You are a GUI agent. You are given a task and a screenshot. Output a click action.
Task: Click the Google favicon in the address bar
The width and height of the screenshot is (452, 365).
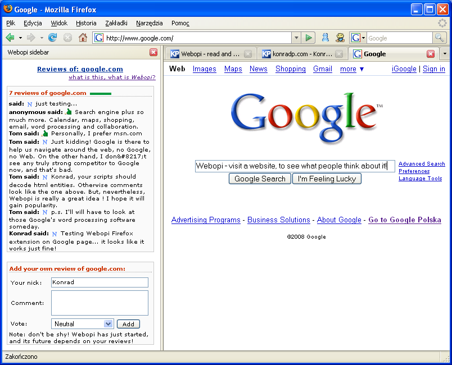[99, 38]
